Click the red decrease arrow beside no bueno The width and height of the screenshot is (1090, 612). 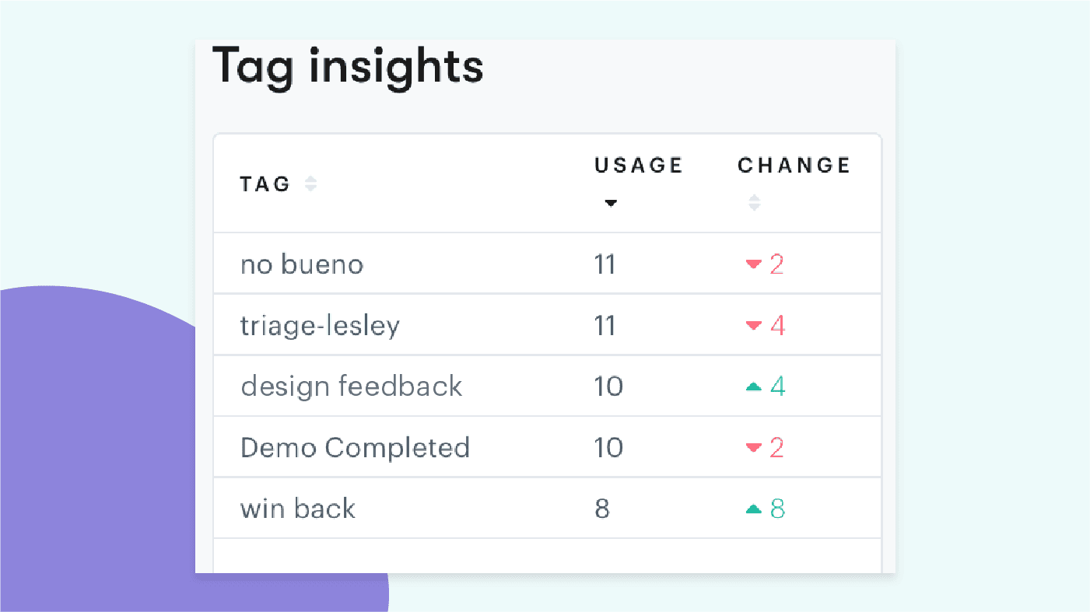point(752,264)
